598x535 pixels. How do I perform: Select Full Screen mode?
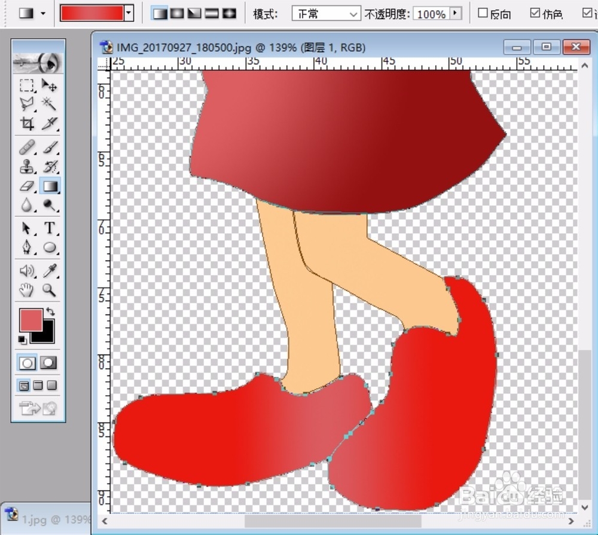52,386
